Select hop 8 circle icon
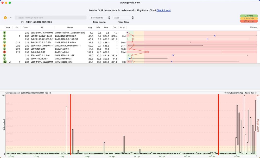Image resolution: width=260 pixels, height=158 pixels. 4,55
